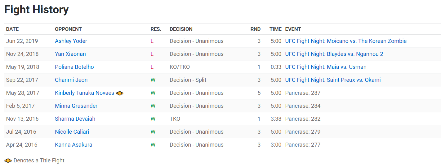Image resolution: width=441 pixels, height=167 pixels.
Task: Click UFC Fight Night: Maia vs. Usman link
Action: 326,67
